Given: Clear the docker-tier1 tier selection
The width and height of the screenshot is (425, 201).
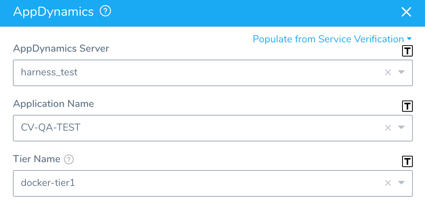Looking at the screenshot, I should click(388, 183).
